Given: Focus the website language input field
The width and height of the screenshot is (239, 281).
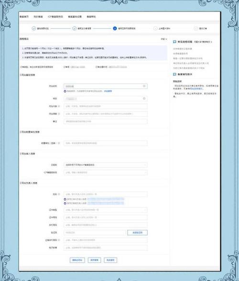Looking at the screenshot, I should [106, 114].
